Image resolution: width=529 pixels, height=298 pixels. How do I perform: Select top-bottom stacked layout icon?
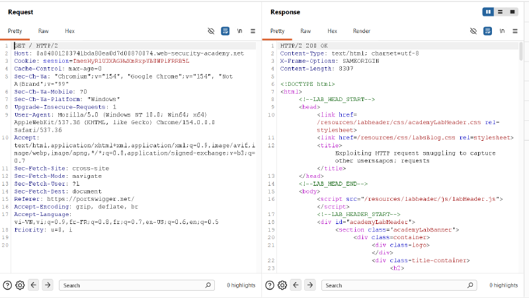(x=501, y=12)
